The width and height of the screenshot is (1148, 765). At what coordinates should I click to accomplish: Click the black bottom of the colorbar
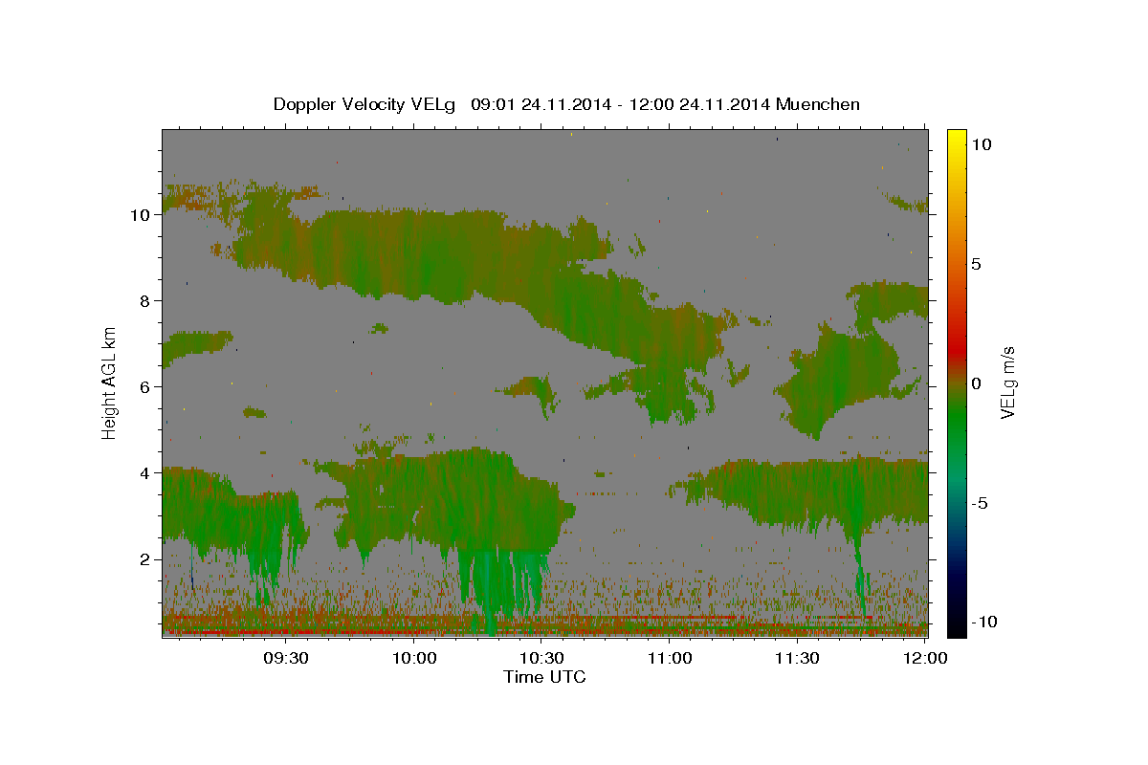tap(956, 626)
